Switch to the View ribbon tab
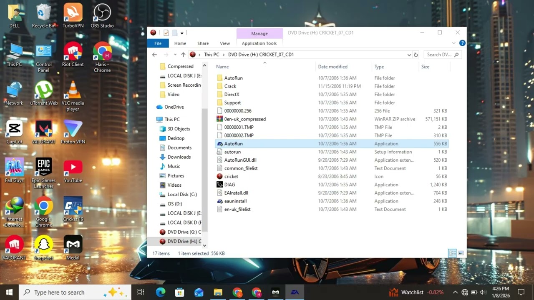The height and width of the screenshot is (300, 534). click(225, 43)
